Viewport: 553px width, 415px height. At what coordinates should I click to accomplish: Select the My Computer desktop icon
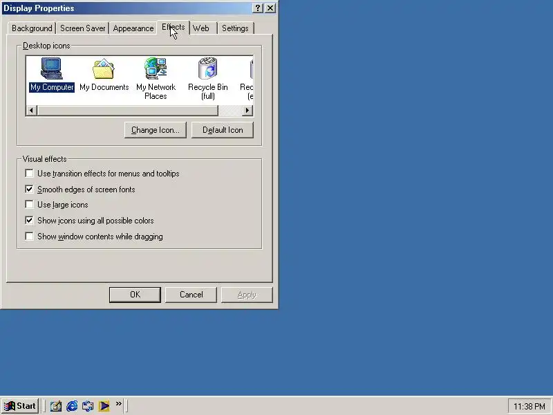pos(52,75)
